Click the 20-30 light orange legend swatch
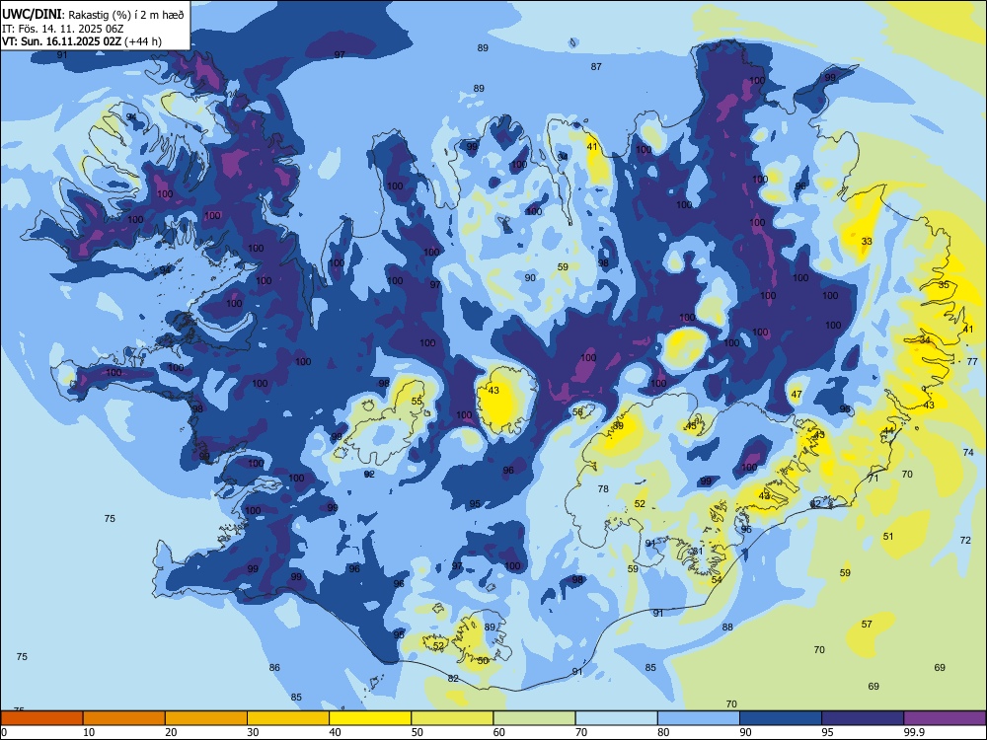987x740 pixels. pos(206,718)
